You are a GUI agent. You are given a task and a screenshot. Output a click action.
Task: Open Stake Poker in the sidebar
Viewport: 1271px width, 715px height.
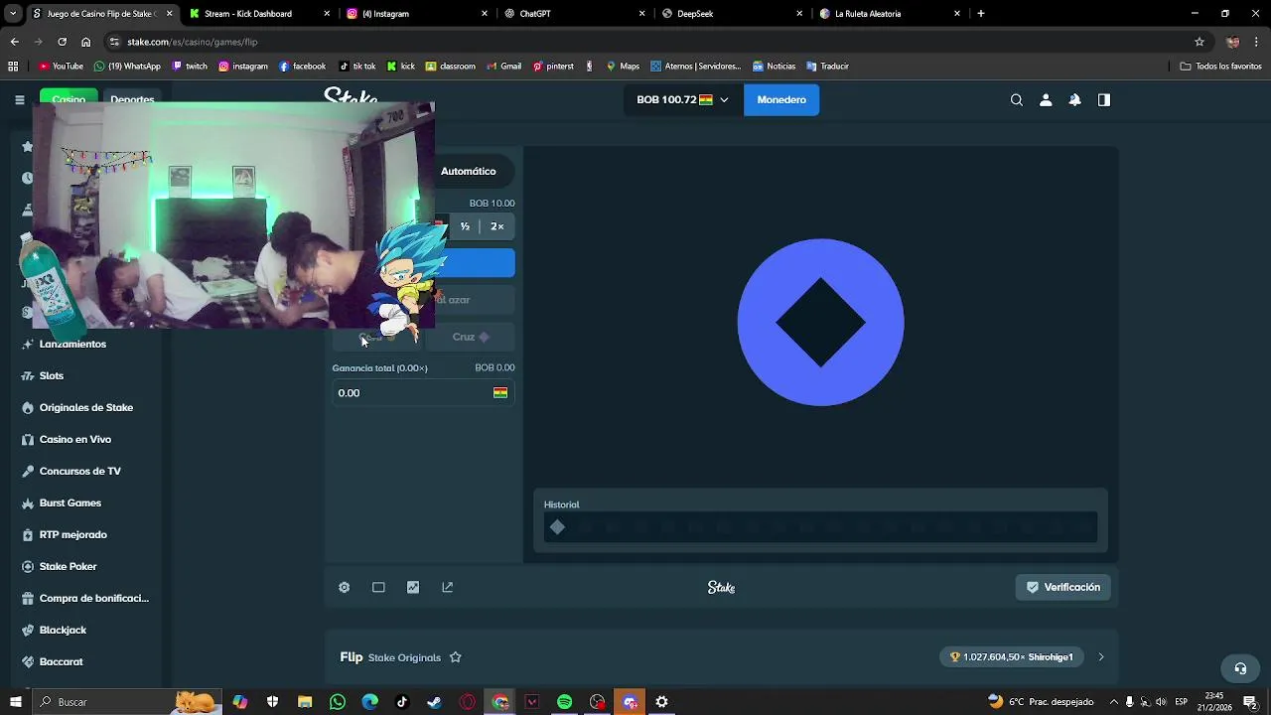68,566
